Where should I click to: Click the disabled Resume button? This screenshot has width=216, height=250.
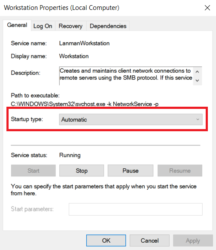point(180,170)
